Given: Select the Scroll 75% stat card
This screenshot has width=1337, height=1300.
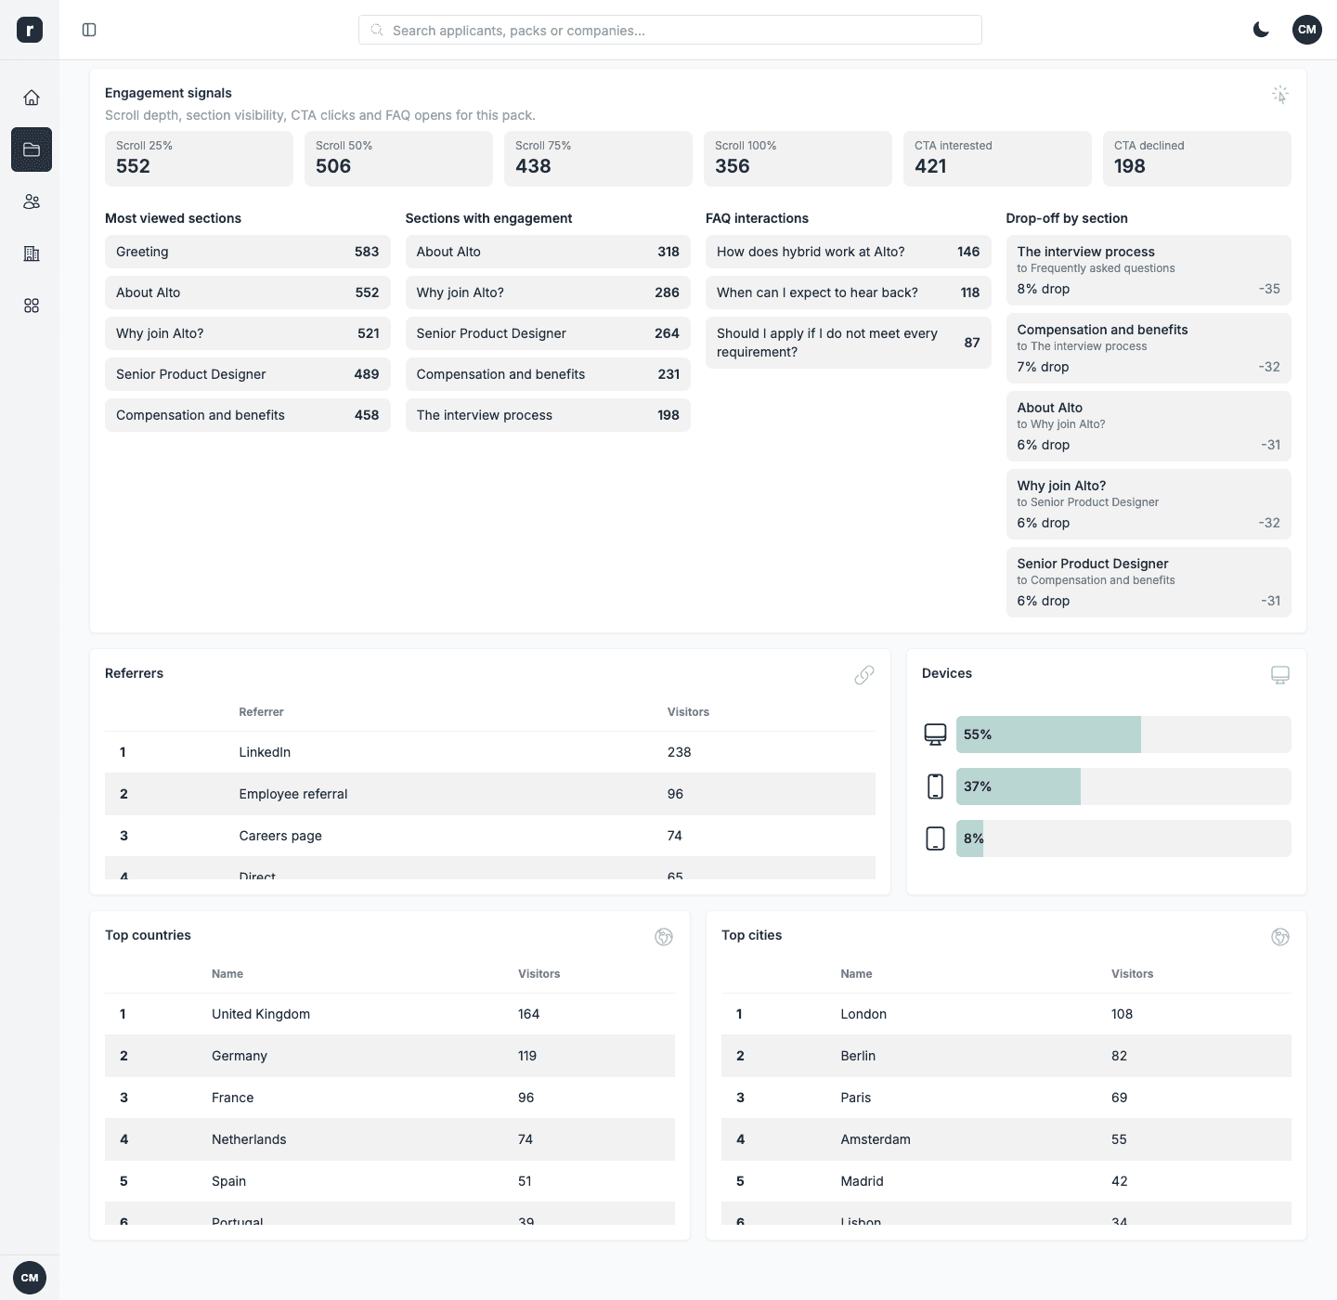Looking at the screenshot, I should (x=598, y=159).
